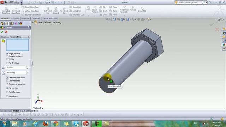Screen dimensions: 226x127
Task: Collapse the Chamfer Parameters section
Action: tap(29, 37)
